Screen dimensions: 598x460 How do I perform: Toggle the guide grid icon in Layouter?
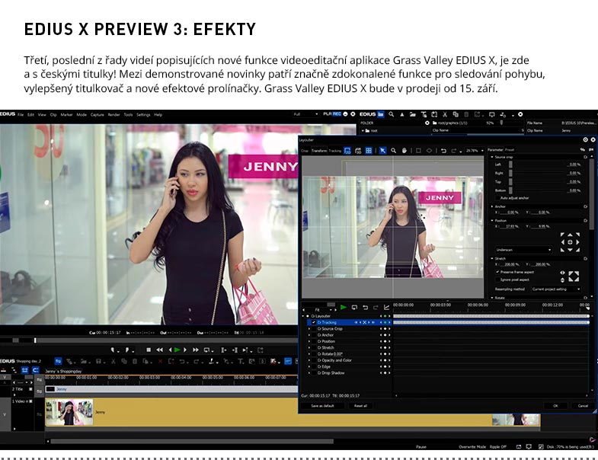tap(369, 151)
